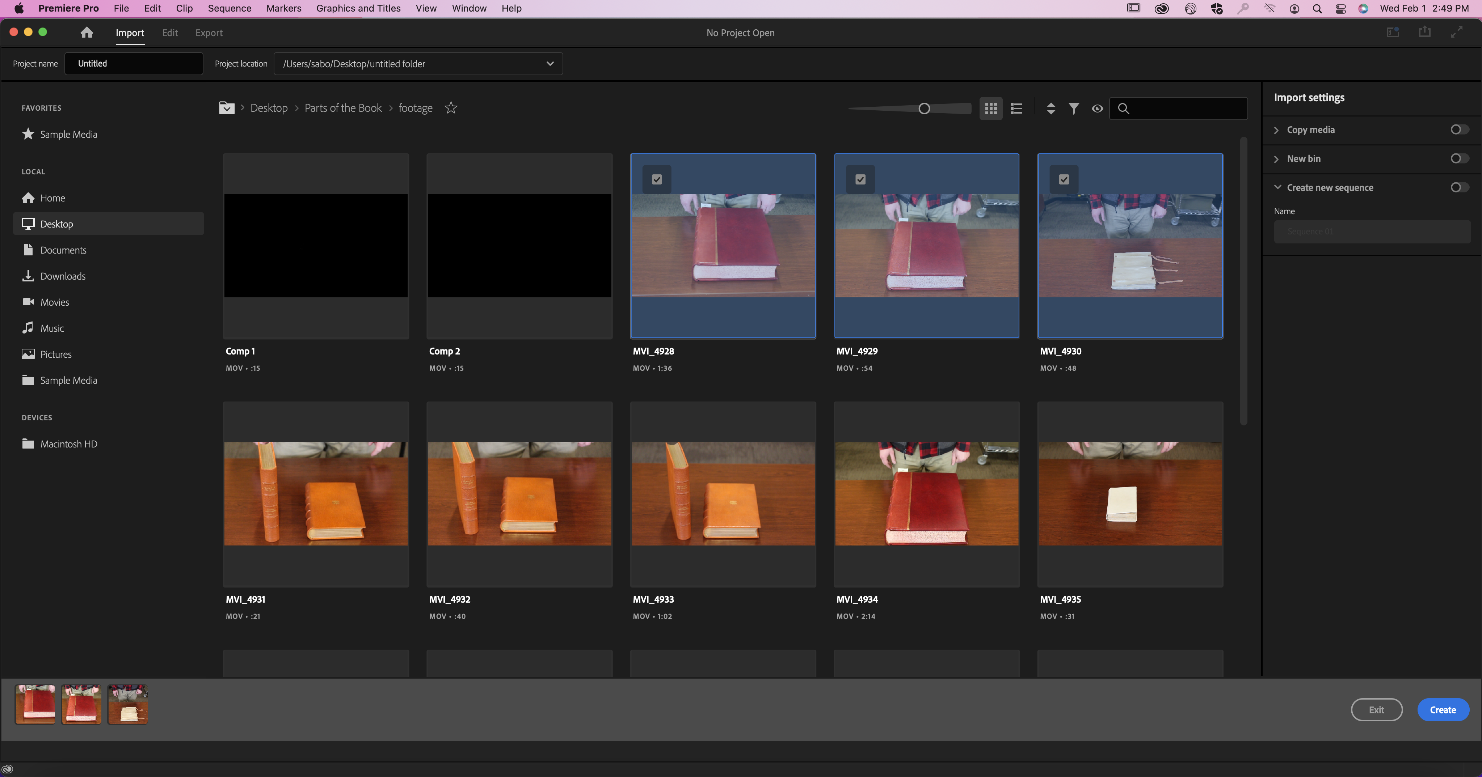
Task: Go to Desktop in breadcrumb path
Action: click(x=269, y=107)
